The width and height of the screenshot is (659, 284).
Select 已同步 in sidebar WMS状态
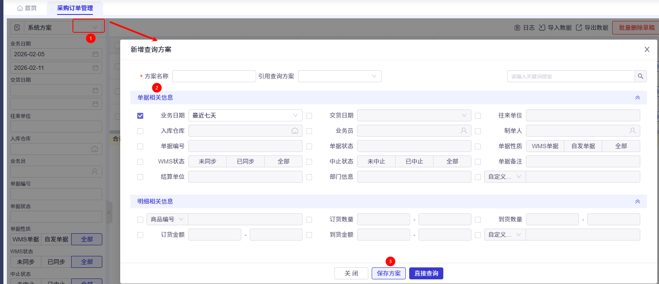(56, 262)
